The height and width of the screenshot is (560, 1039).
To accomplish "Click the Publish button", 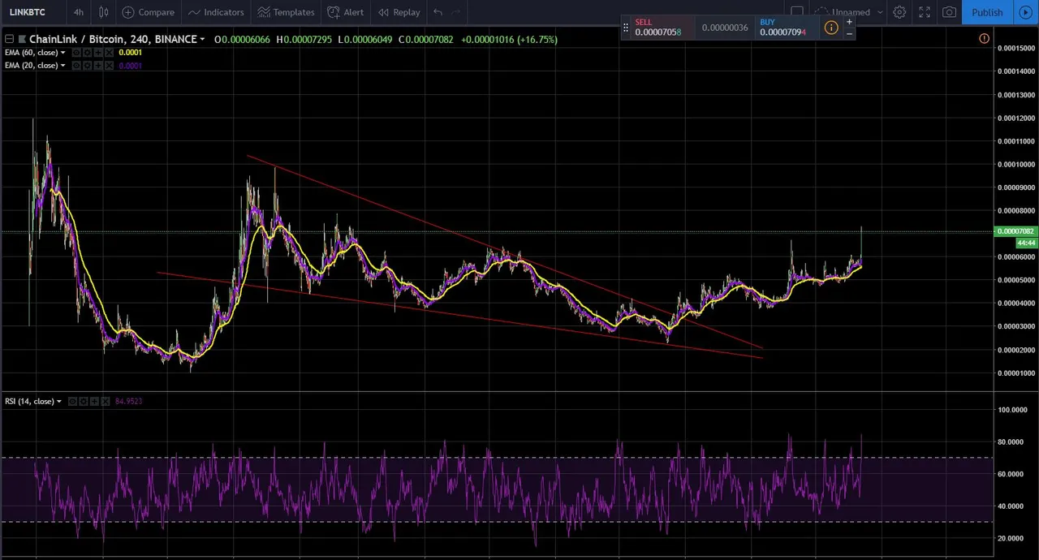I will click(x=987, y=12).
